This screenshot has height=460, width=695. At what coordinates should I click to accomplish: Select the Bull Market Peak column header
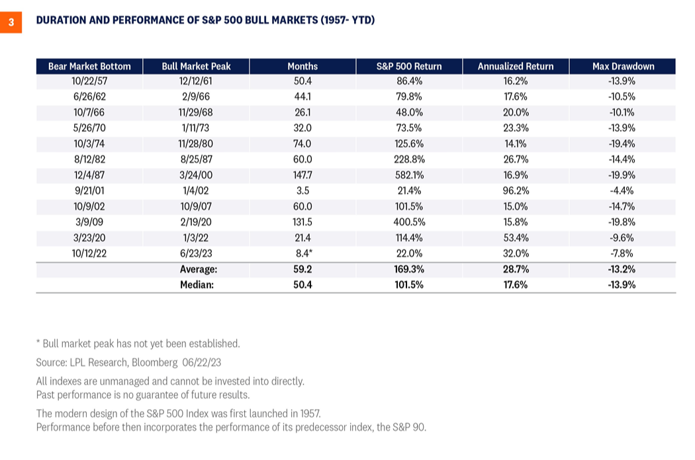click(196, 66)
